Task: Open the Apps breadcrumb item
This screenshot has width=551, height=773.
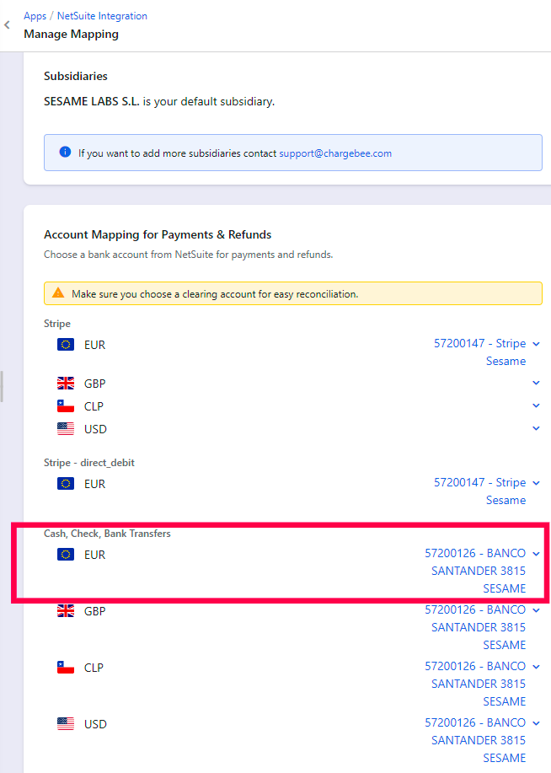Action: click(x=35, y=15)
